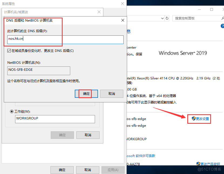The height and width of the screenshot is (174, 224).
Task: Close the DNS 后缀和 NetBIOS dialog
Action: (123, 21)
